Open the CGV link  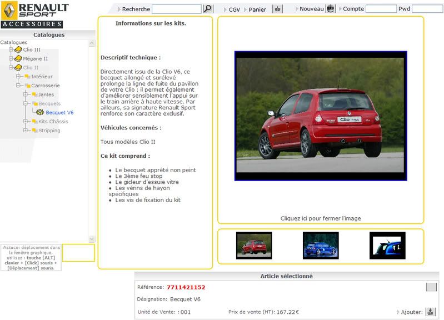pyautogui.click(x=234, y=9)
